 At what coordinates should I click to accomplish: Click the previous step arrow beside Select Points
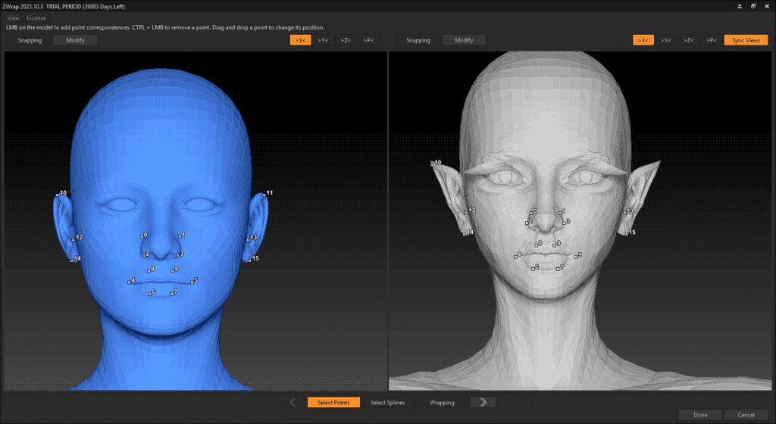point(293,402)
